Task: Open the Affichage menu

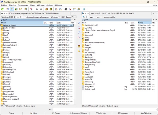Action: 40,5
